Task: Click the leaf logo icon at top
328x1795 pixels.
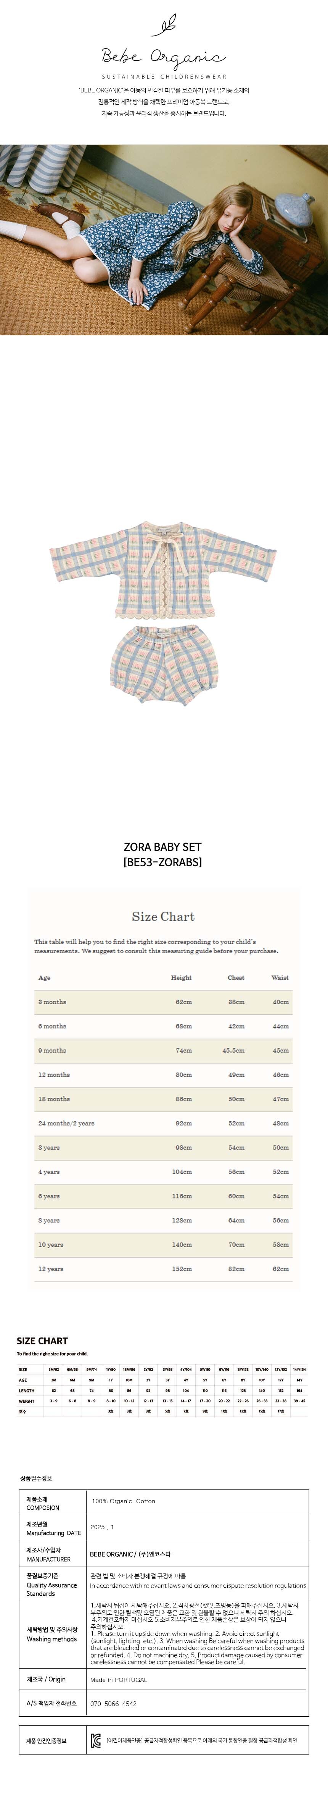Action: [164, 26]
